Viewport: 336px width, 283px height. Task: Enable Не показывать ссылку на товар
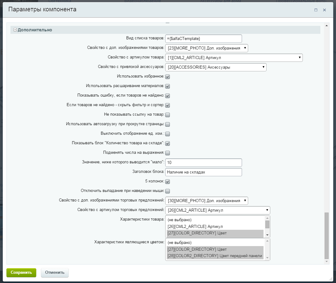168,115
